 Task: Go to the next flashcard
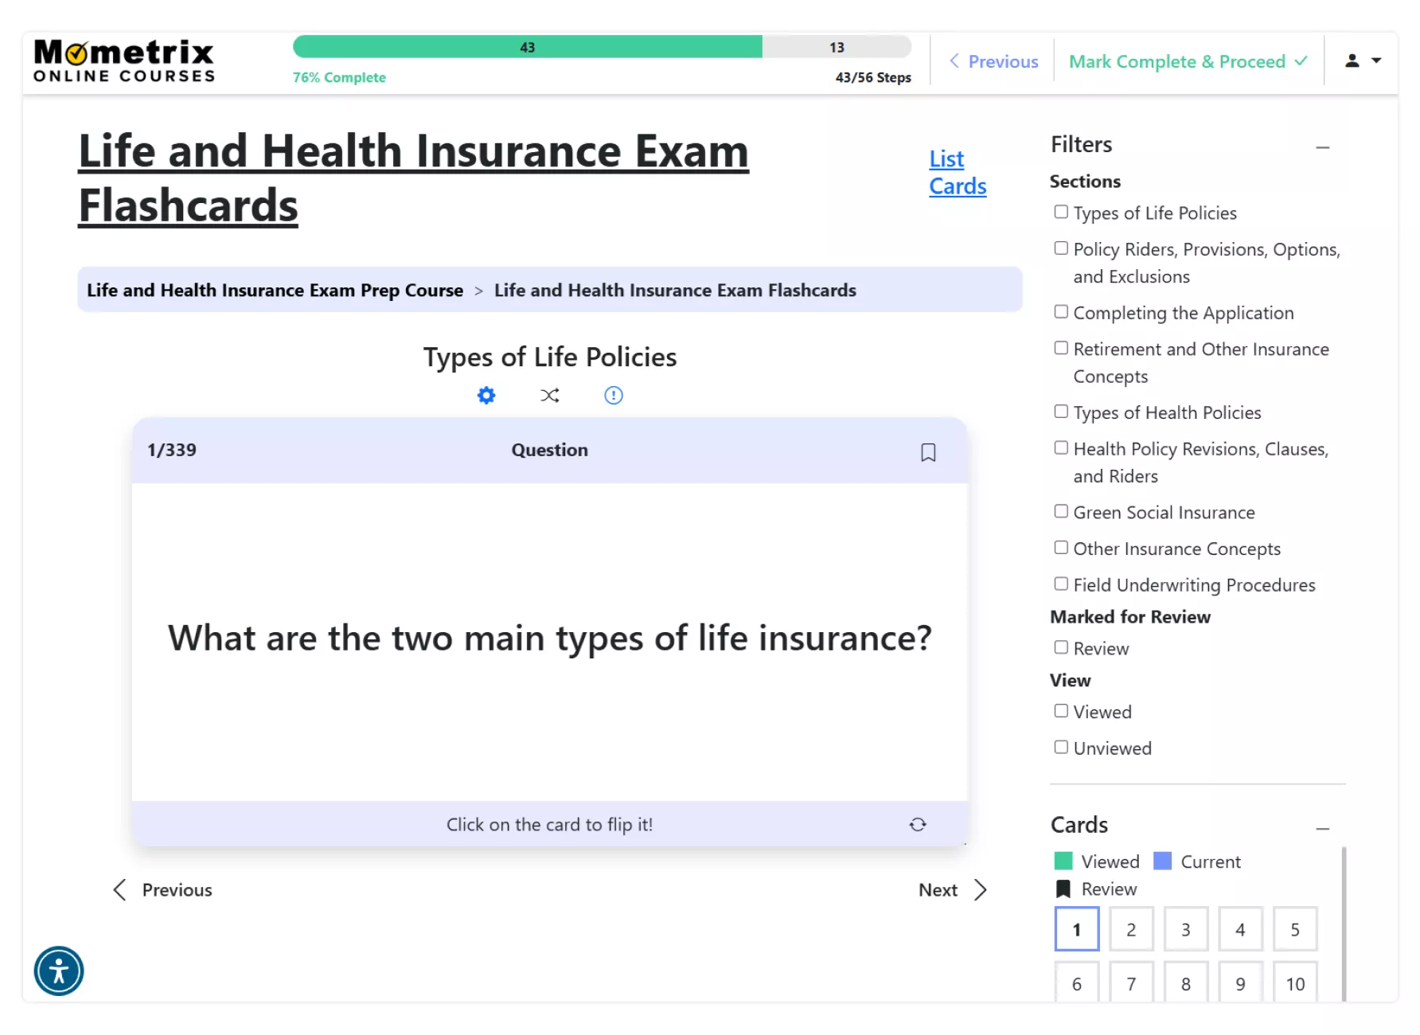pyautogui.click(x=952, y=889)
